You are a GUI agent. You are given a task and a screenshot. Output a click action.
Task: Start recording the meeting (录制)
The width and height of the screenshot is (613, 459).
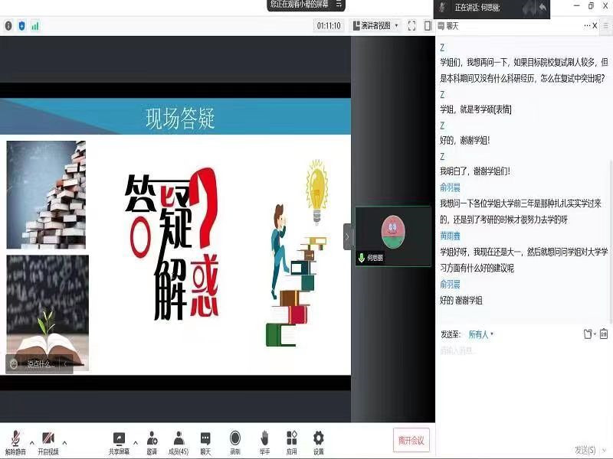tap(235, 441)
